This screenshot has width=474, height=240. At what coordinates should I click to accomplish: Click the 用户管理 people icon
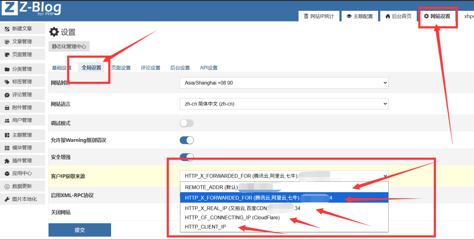[x=7, y=120]
